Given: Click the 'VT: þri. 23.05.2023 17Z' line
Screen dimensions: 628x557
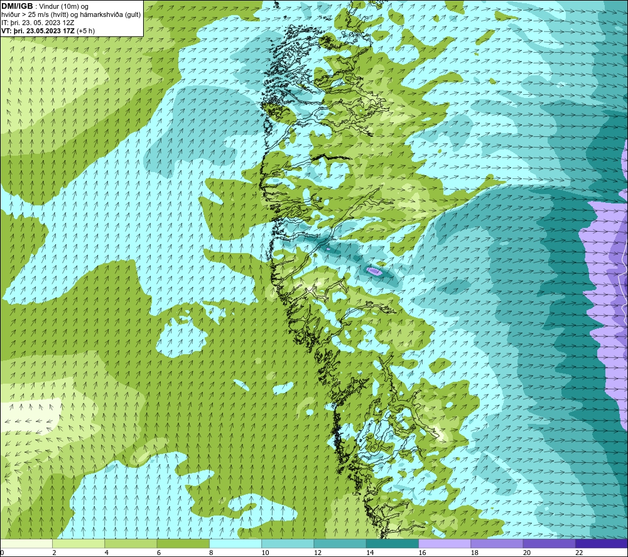Looking at the screenshot, I should click(x=38, y=31).
